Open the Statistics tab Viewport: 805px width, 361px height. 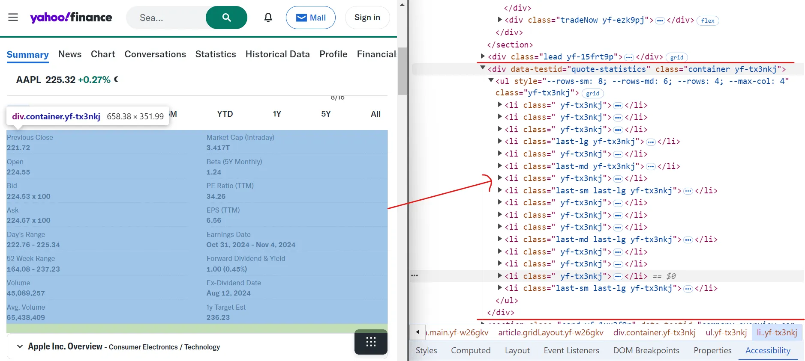pos(216,54)
